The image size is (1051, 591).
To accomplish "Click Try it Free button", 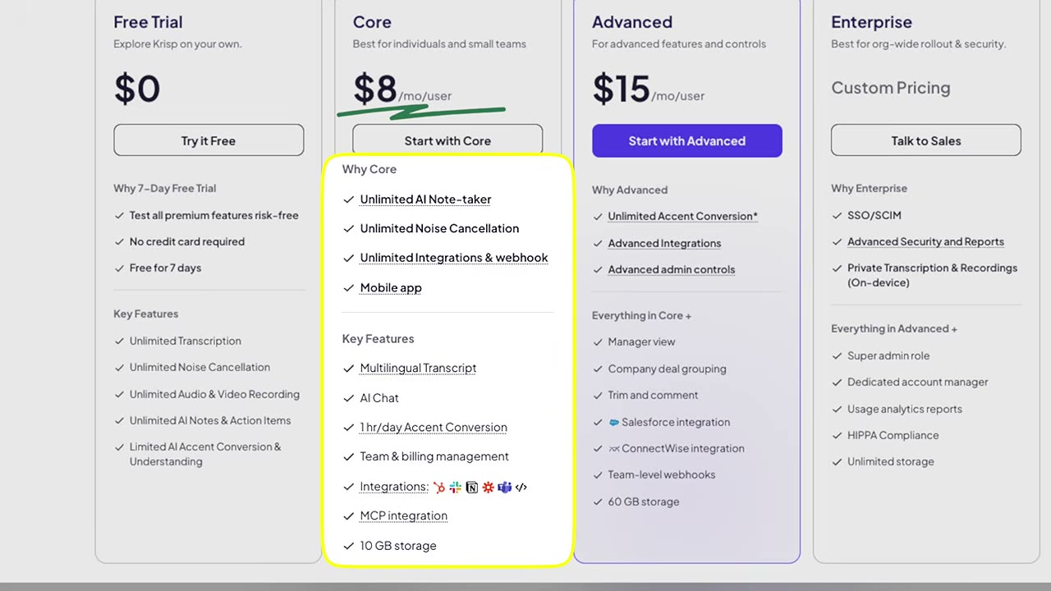I will 209,140.
